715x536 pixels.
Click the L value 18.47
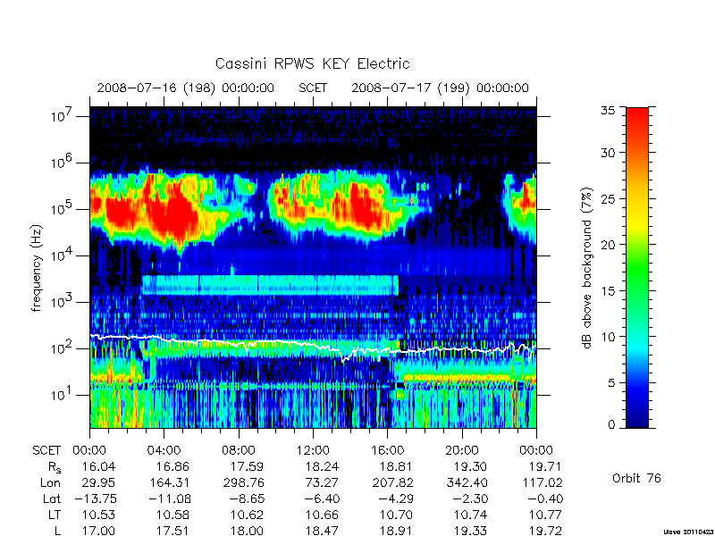pos(323,531)
